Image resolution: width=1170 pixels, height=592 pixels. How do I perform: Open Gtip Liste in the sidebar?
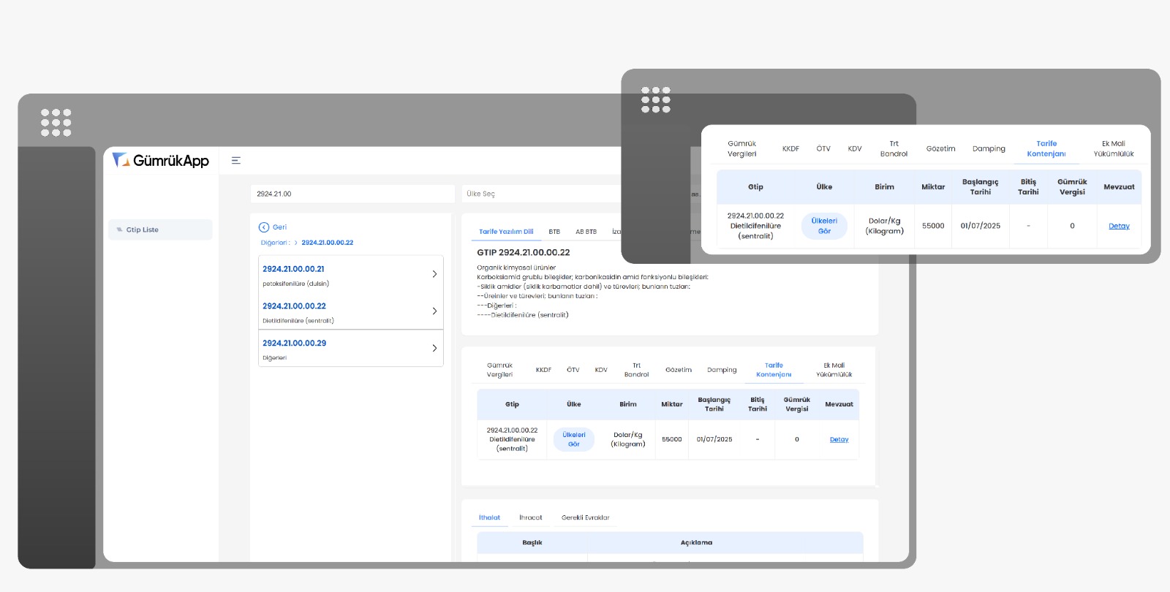142,229
